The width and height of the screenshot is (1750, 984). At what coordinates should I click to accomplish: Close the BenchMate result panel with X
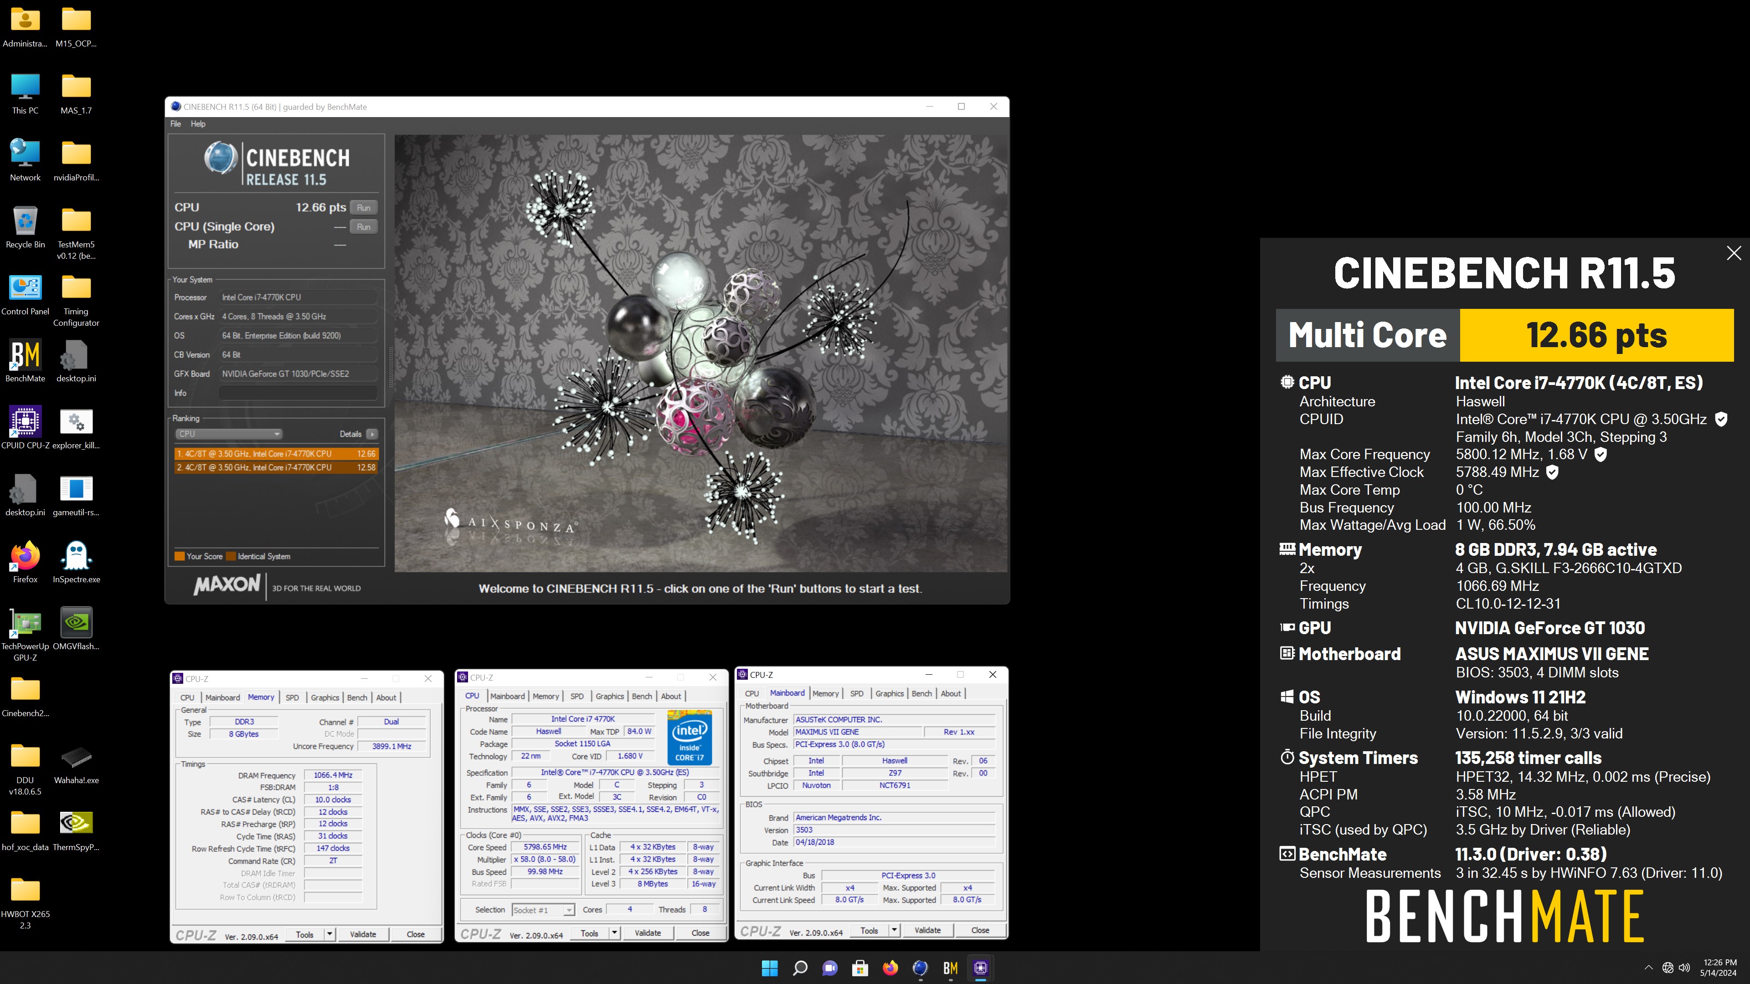coord(1734,253)
